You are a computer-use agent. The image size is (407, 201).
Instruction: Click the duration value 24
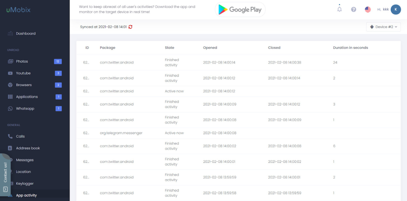(x=335, y=62)
